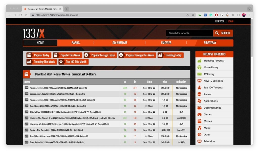Viewport: 259px width, 152px height.
Task: Click the New TV Episodes icon
Action: click(199, 81)
